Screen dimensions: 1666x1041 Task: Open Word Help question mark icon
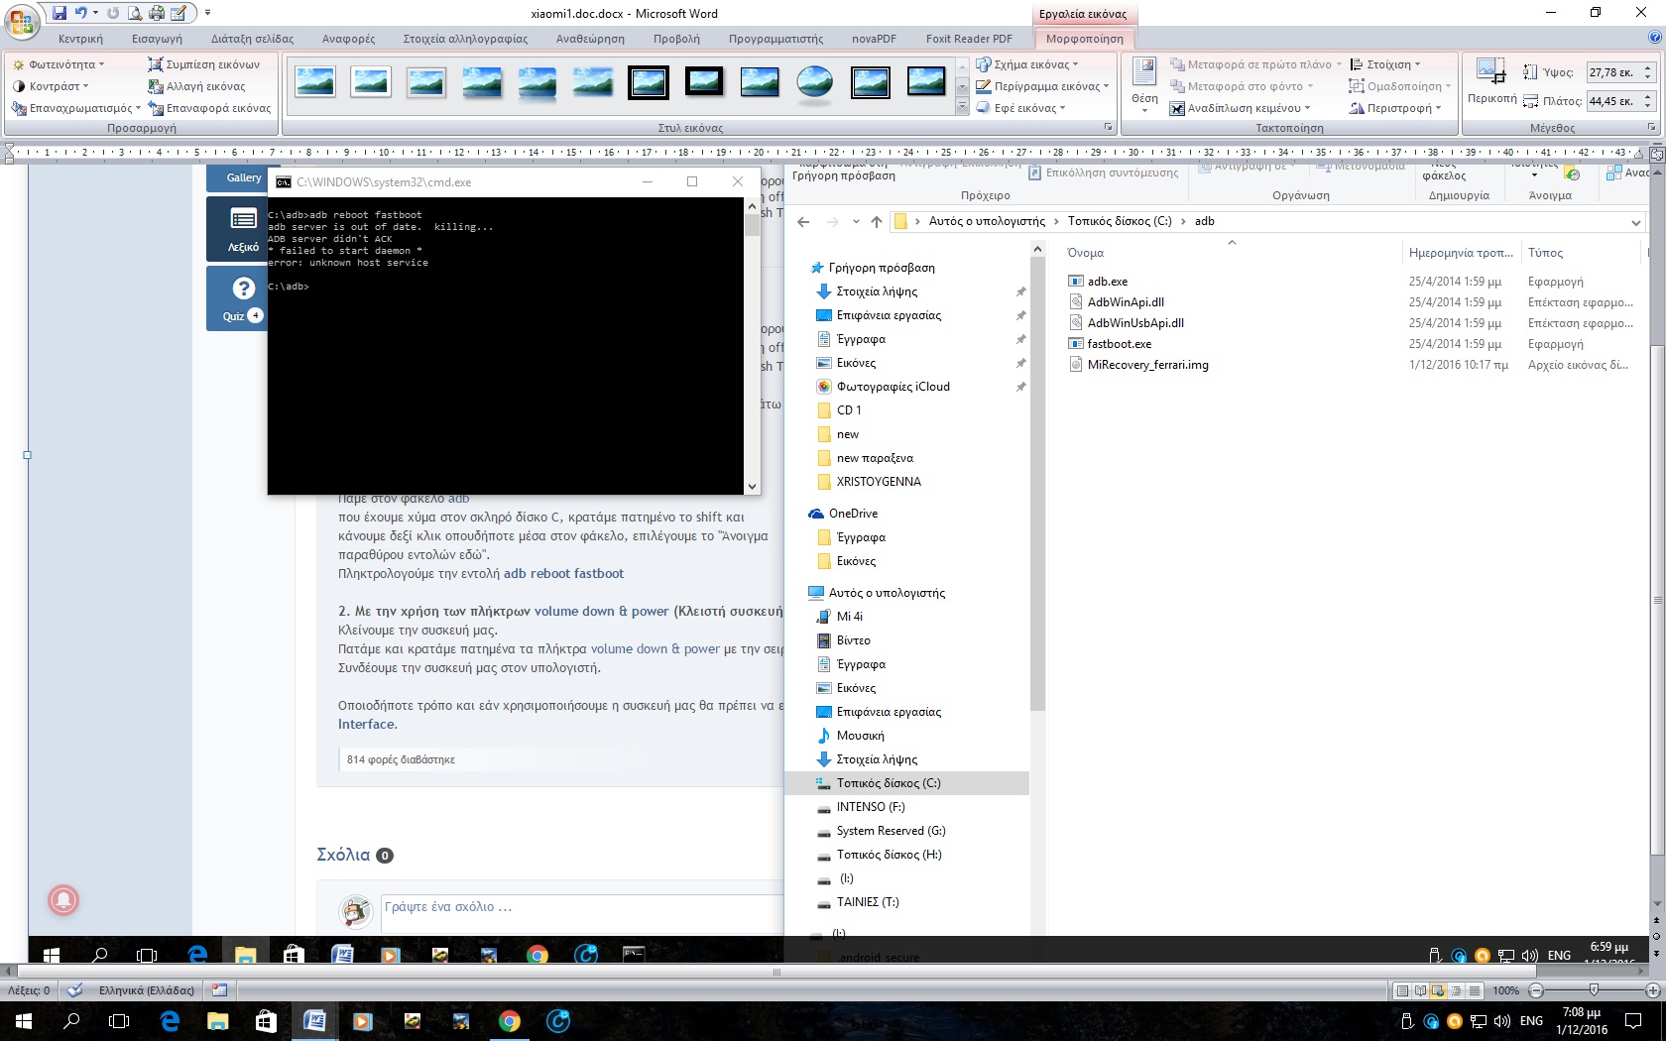1654,38
